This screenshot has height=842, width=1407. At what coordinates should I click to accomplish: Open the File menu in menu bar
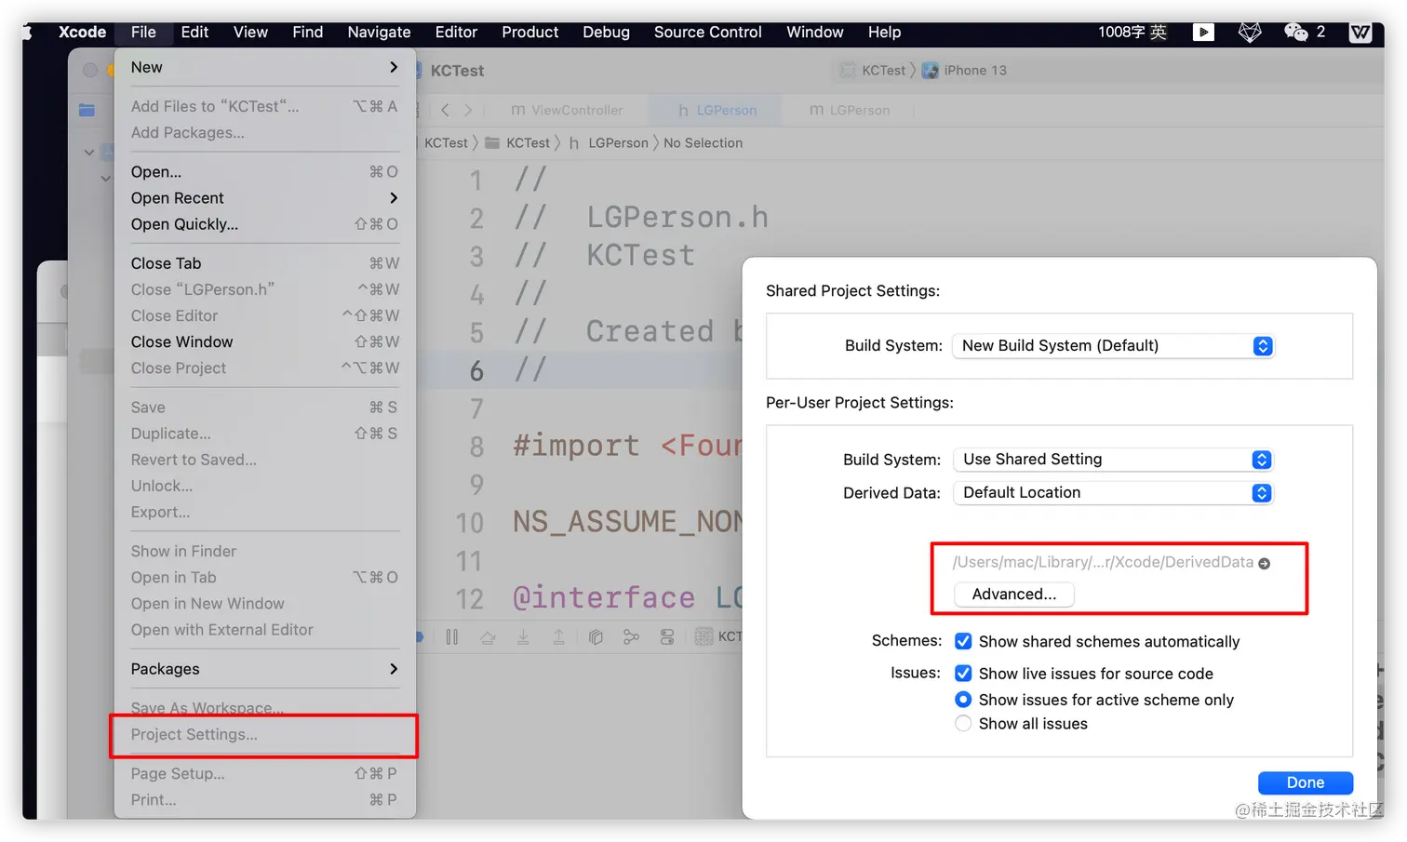(x=143, y=32)
